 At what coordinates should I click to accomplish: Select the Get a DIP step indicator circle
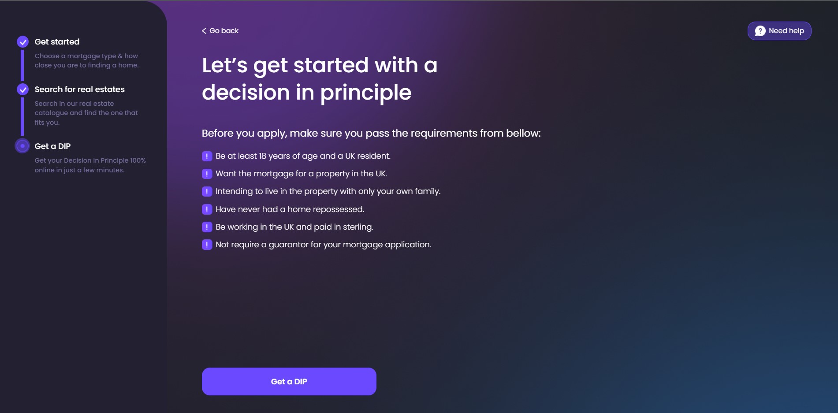[x=22, y=146]
